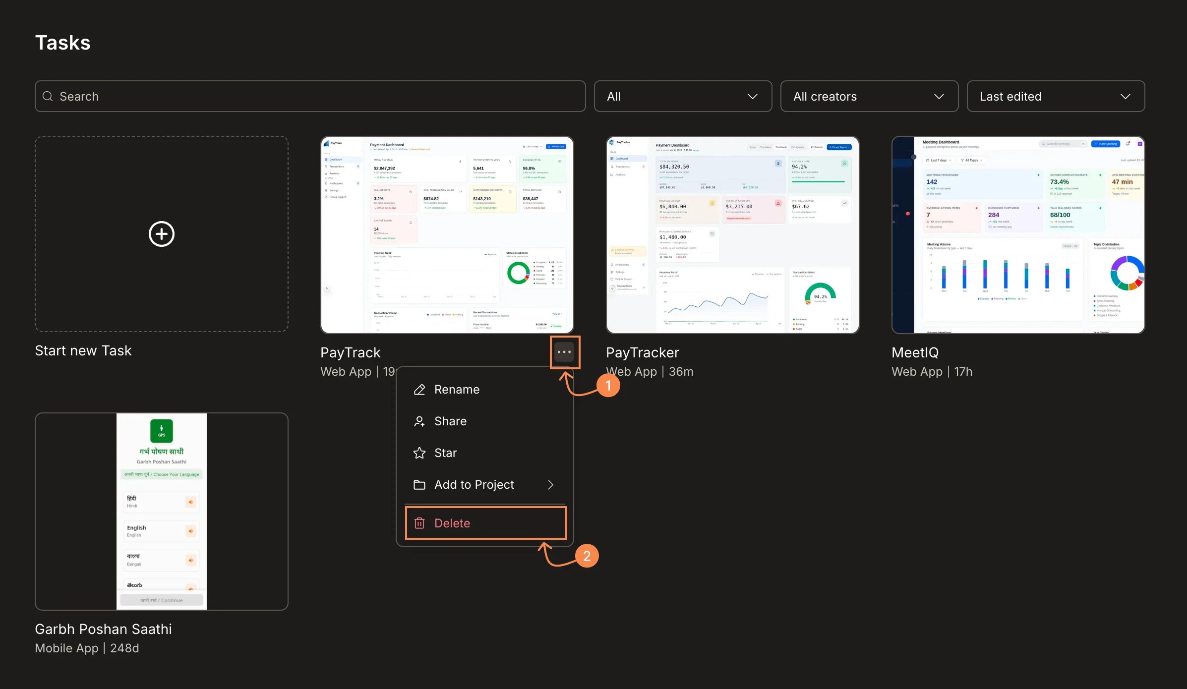Image resolution: width=1187 pixels, height=689 pixels.
Task: Focus the Search input field
Action: (310, 96)
